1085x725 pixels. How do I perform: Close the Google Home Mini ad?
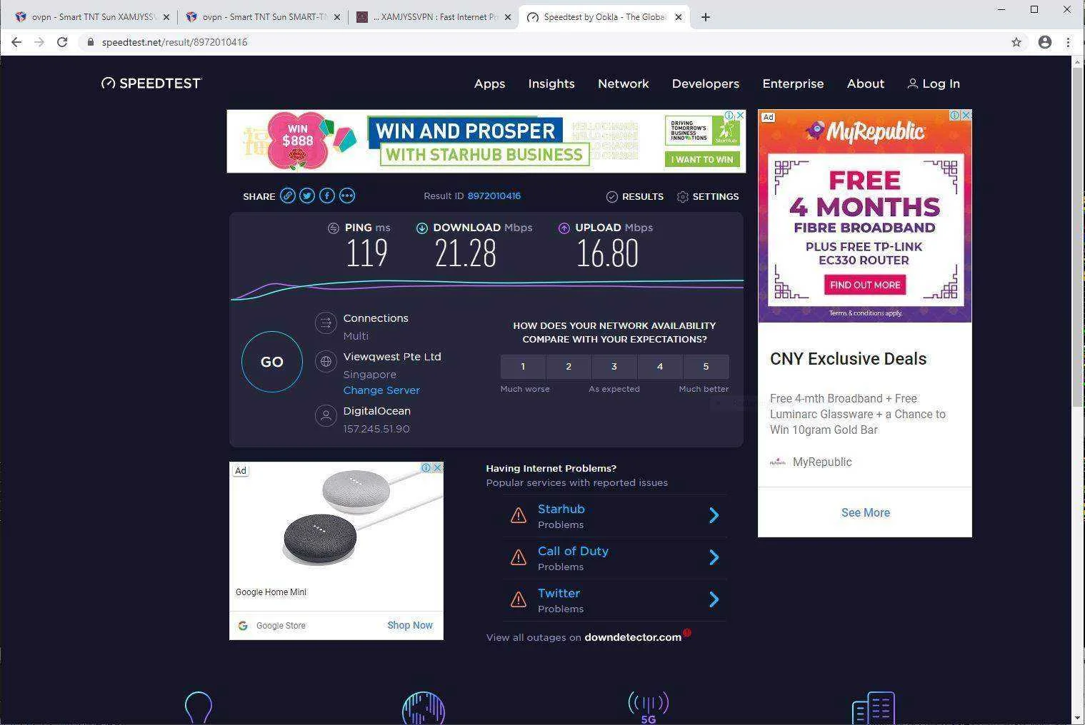438,467
